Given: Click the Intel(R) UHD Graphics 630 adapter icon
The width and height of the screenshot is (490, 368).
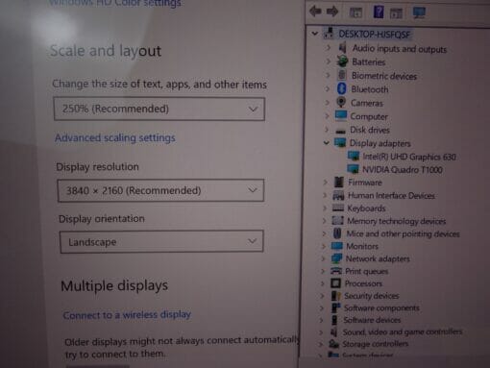Looking at the screenshot, I should 354,156.
